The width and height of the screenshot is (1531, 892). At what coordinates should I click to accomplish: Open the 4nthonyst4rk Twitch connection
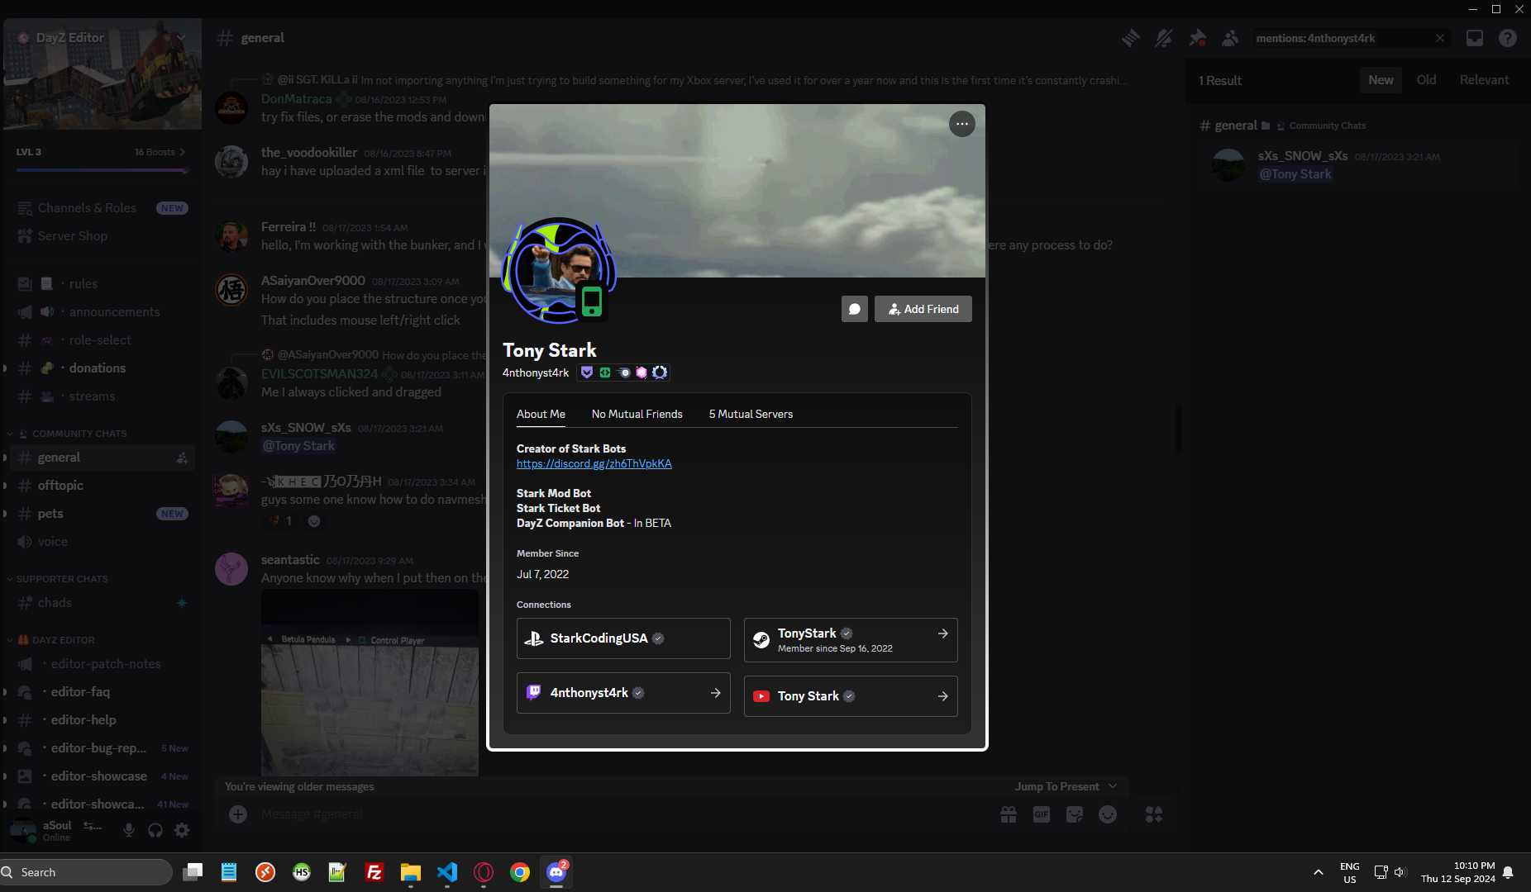[623, 693]
